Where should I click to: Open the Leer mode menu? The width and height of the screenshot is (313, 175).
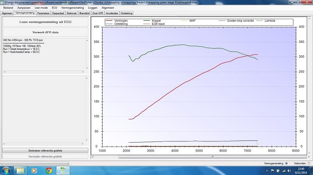point(41,8)
